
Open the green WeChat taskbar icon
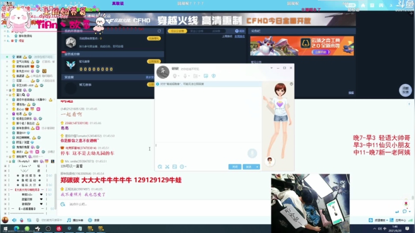click(x=27, y=229)
